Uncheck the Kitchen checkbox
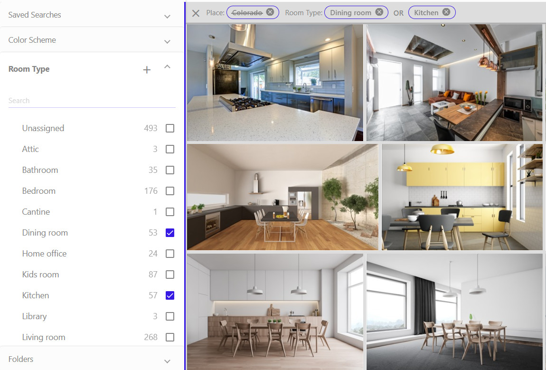 tap(170, 295)
